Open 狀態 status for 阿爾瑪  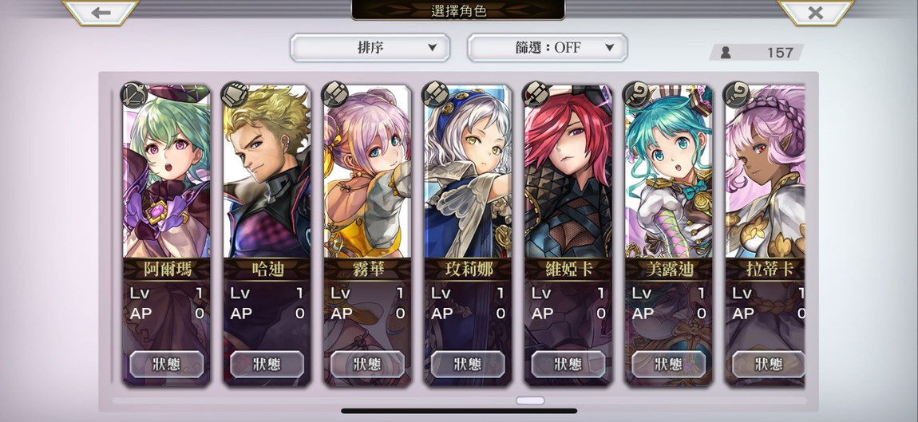pos(167,364)
